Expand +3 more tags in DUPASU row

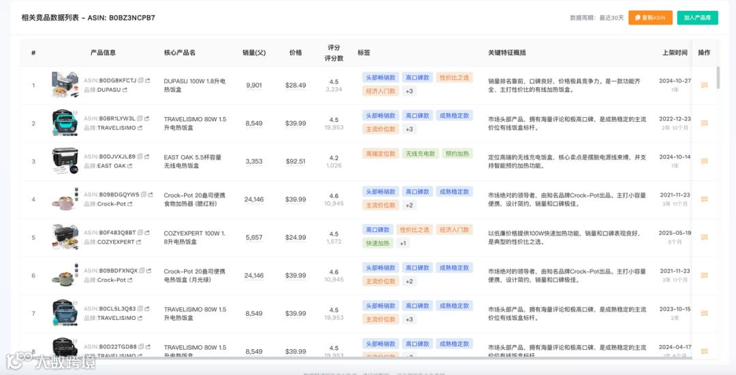pyautogui.click(x=410, y=91)
